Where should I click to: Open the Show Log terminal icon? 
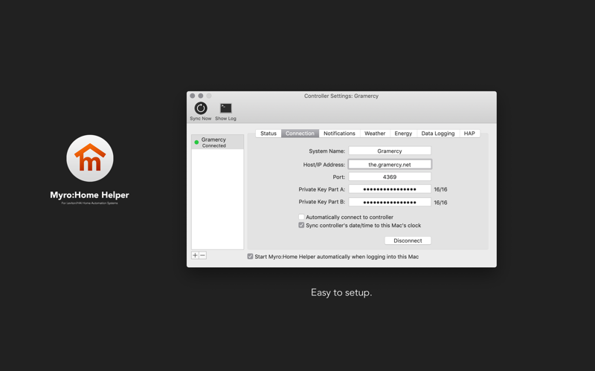click(x=226, y=108)
